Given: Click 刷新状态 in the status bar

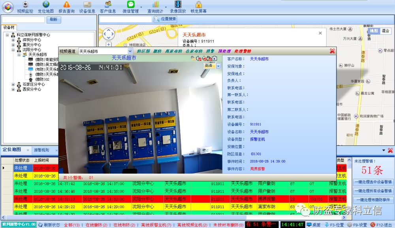Looking at the screenshot, I should pyautogui.click(x=49, y=225).
